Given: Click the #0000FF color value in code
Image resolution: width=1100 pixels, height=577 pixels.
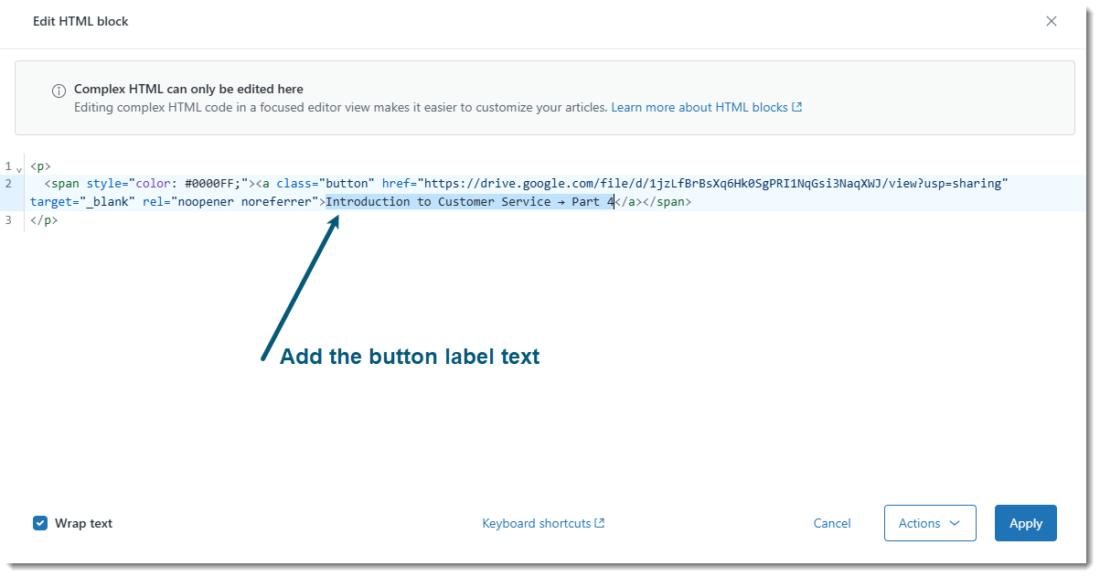Looking at the screenshot, I should 212,184.
